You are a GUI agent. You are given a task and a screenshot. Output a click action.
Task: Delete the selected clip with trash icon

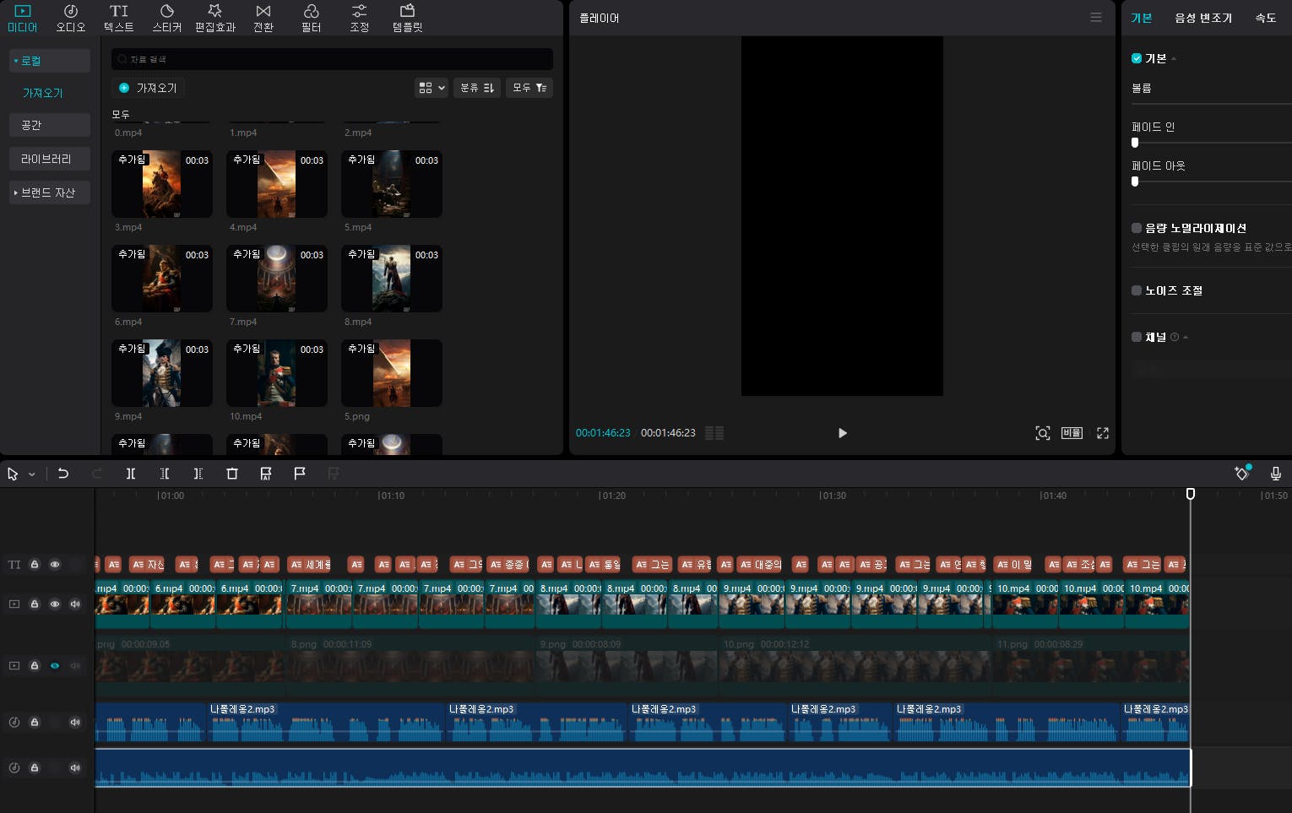[x=232, y=474]
